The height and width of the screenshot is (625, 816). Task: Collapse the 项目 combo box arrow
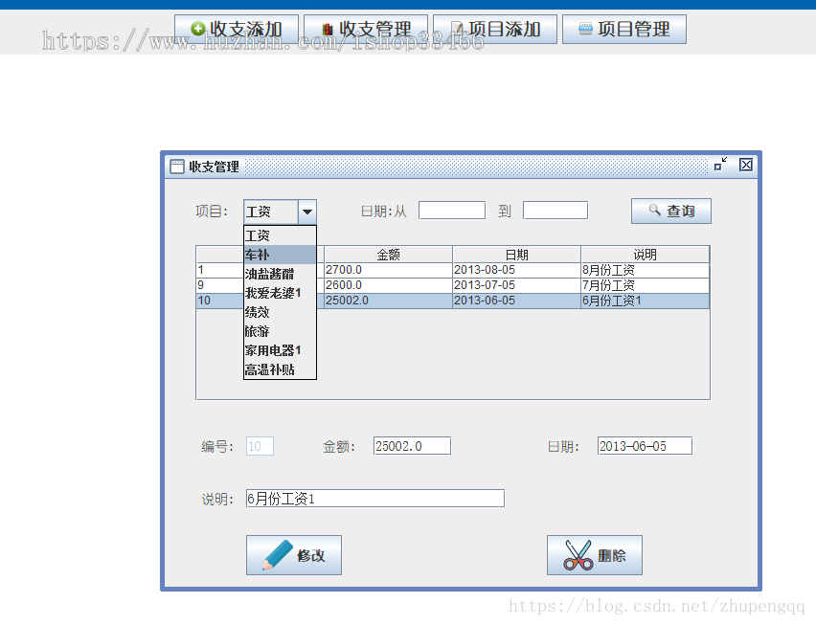point(307,212)
